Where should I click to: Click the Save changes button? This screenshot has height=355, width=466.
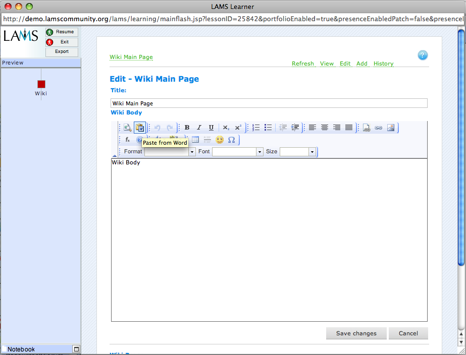coord(356,333)
